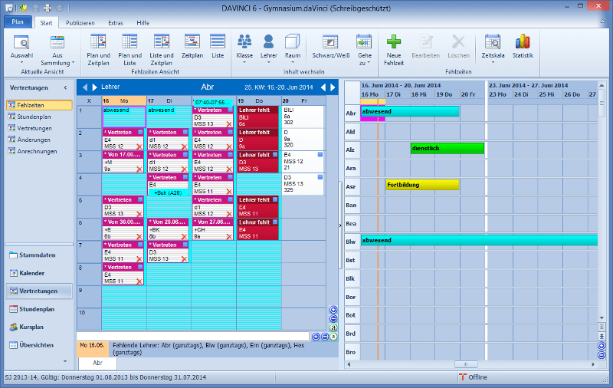Create a Neue Fehlzeit entry

point(394,51)
